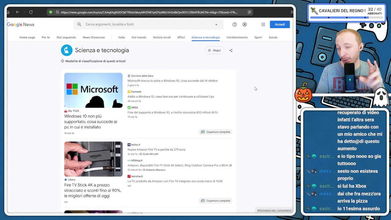Open the Affari tab
Image resolution: width=391 pixels, height=220 pixels.
tap(181, 37)
